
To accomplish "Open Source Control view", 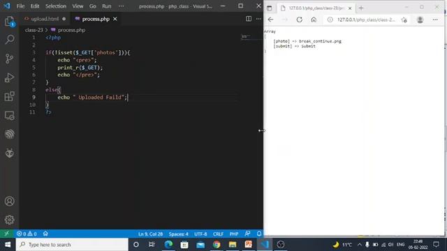I will tap(9, 59).
